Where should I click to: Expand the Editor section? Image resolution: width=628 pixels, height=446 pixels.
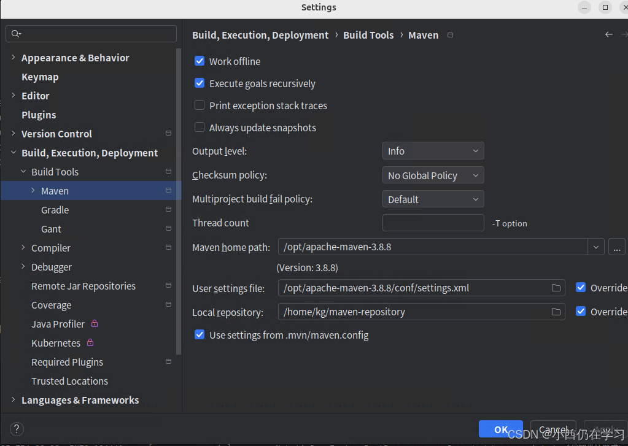click(14, 95)
